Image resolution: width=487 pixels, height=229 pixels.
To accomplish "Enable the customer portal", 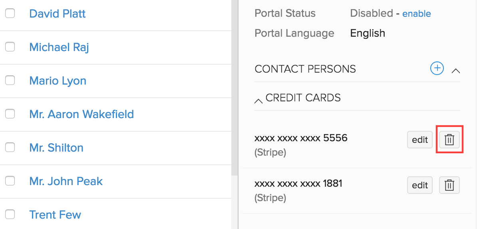I will point(416,14).
